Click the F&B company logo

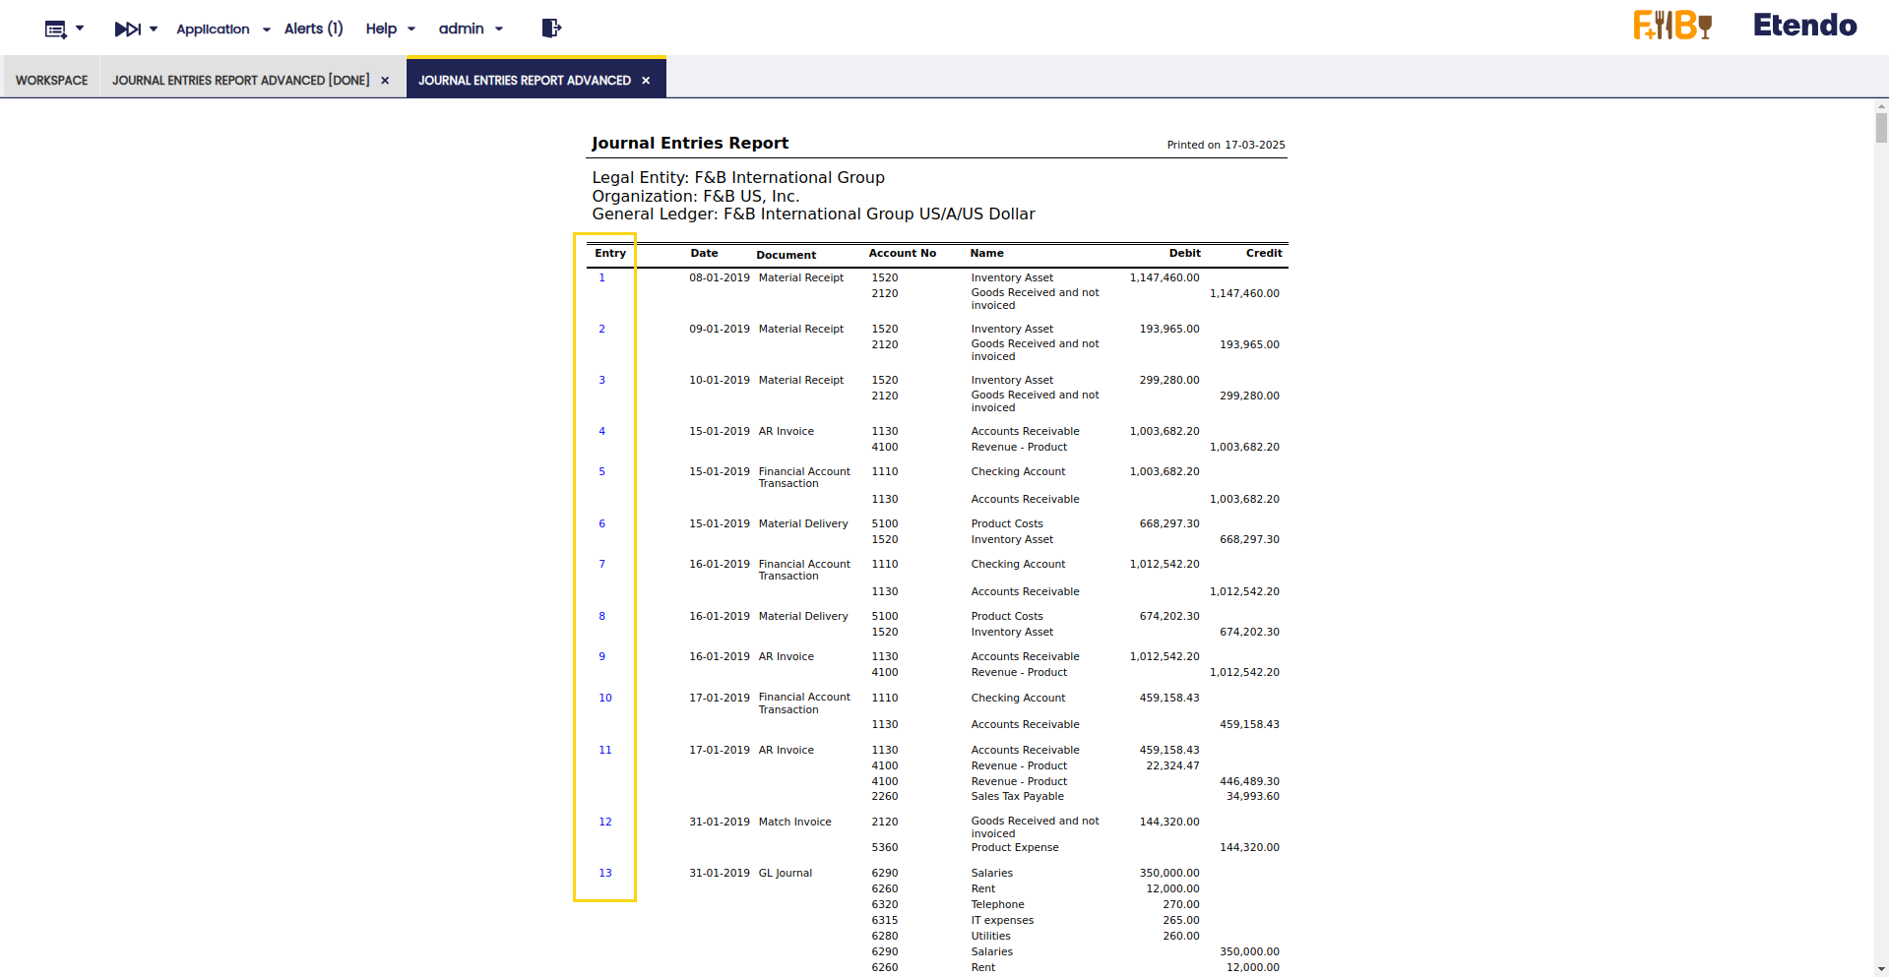coord(1672,26)
